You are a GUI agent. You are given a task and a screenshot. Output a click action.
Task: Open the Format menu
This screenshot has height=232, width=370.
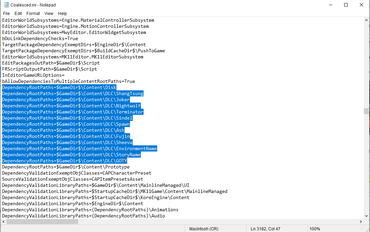(33, 13)
